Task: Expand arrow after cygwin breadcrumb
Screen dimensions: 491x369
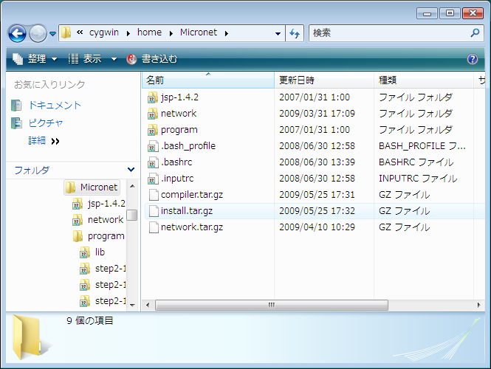Action: point(128,33)
